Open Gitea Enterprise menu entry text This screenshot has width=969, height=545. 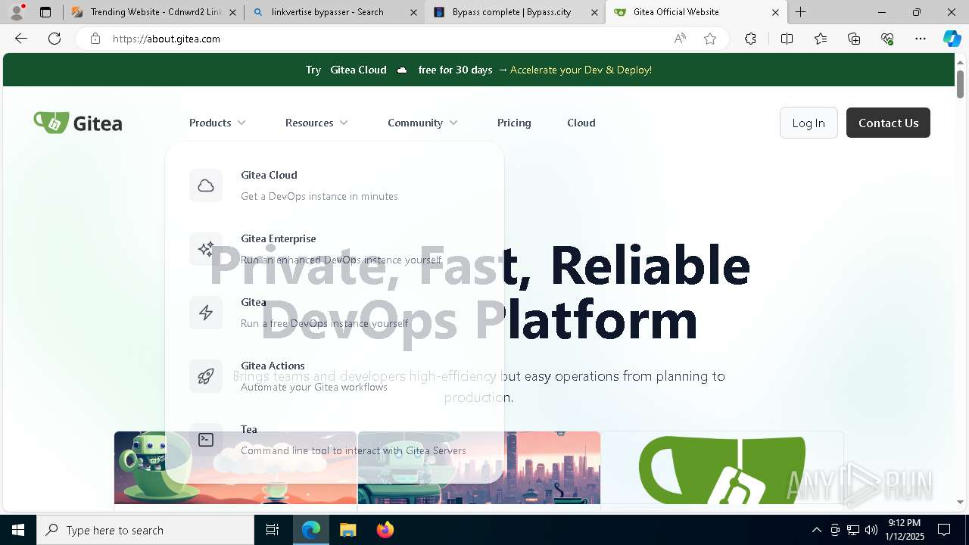[x=278, y=238]
